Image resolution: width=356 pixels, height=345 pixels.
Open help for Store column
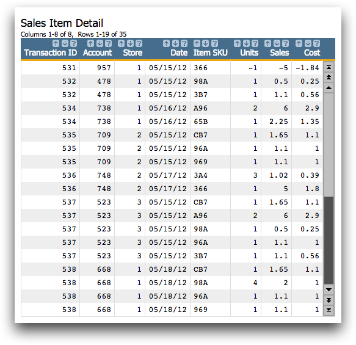point(139,43)
